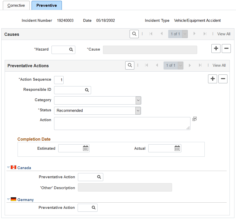The height and width of the screenshot is (219, 236).
Task: Go to previous row in Preventative Actions
Action: (157, 65)
